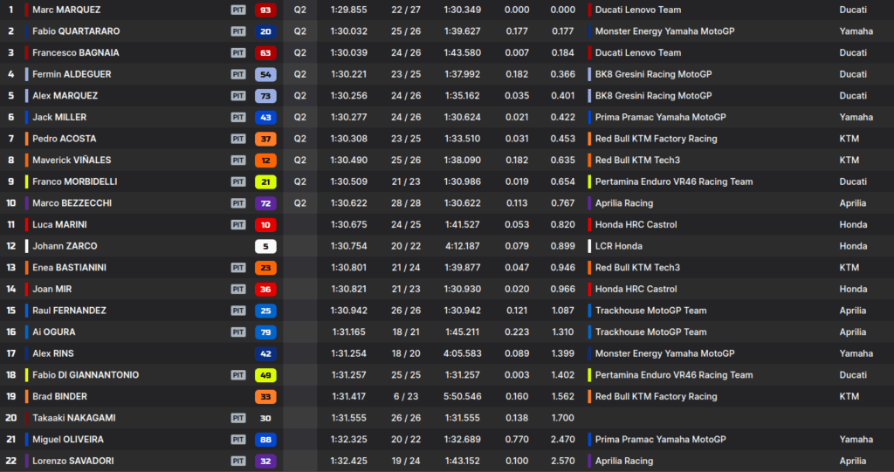The image size is (894, 472).
Task: Click Prima Pramac Yamaha MotoGP in Oliveira row
Action: pos(660,440)
